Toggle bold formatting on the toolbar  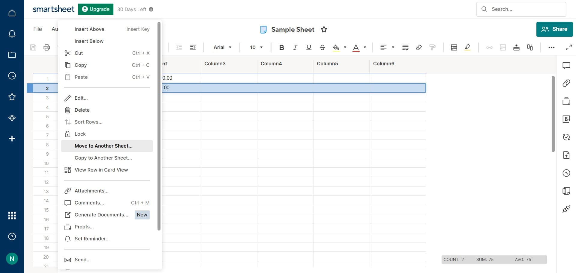point(281,47)
